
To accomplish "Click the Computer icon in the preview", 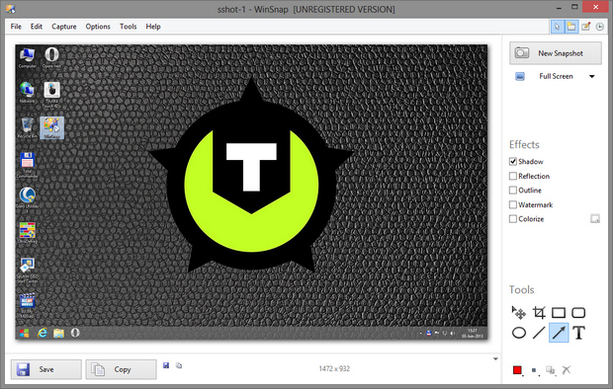I will pyautogui.click(x=27, y=57).
